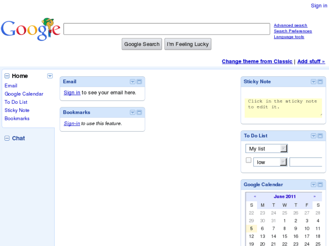Click Sign in link in Email gadget
Image resolution: width=329 pixels, height=246 pixels.
point(72,93)
